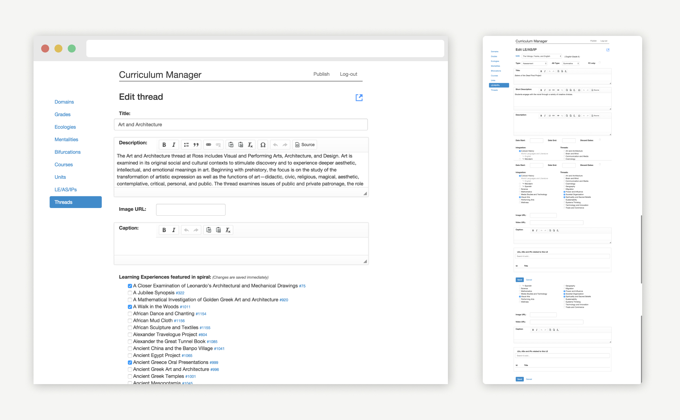Image resolution: width=680 pixels, height=420 pixels.
Task: Click the Image URL input field
Action: pos(191,210)
